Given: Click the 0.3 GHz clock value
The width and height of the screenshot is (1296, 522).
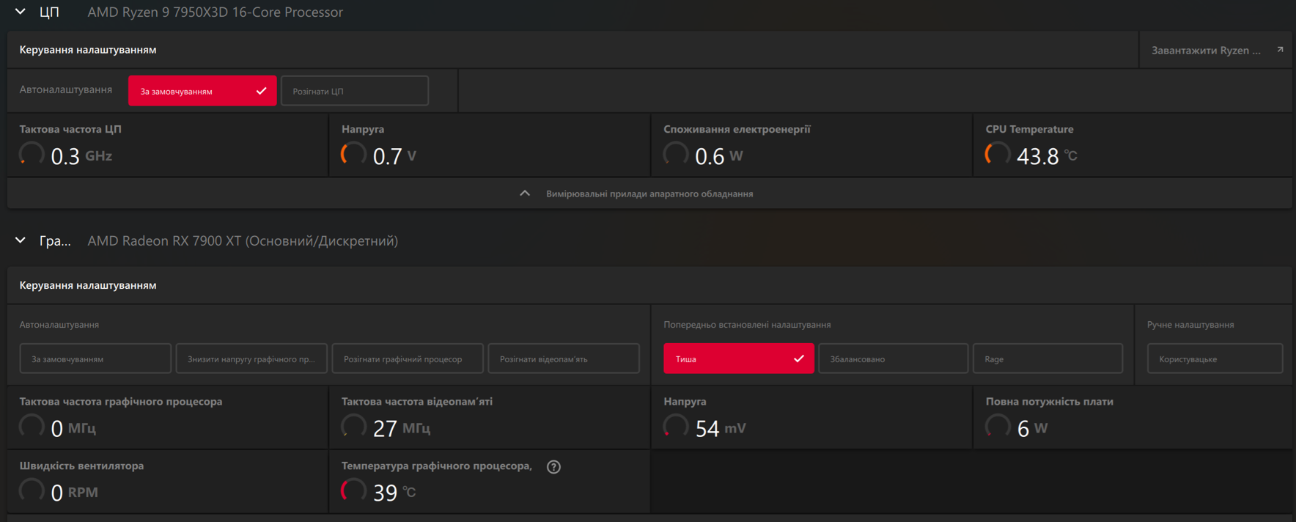Looking at the screenshot, I should pos(81,156).
